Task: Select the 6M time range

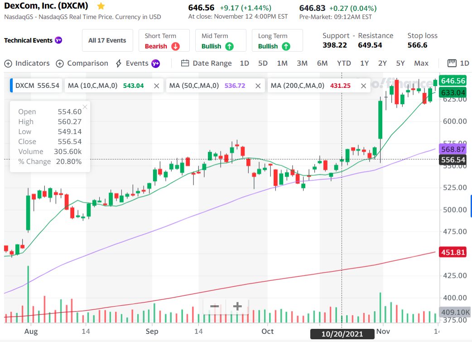Action: [x=322, y=63]
